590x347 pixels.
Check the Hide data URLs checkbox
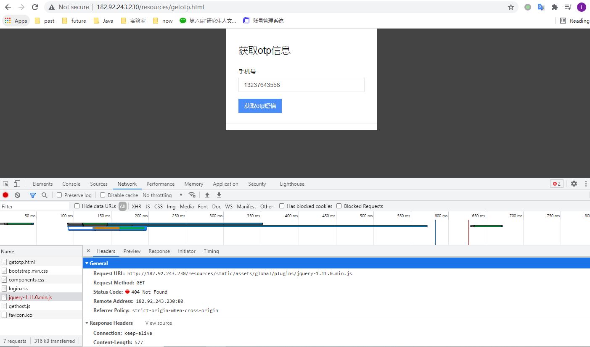(77, 206)
